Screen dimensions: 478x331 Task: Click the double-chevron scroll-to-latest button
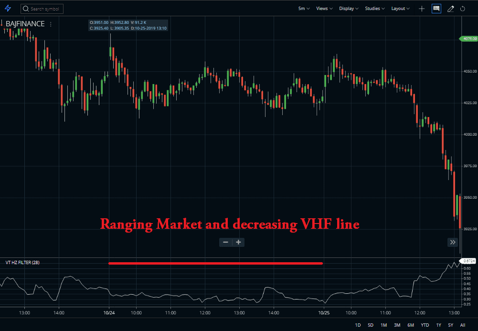453,242
